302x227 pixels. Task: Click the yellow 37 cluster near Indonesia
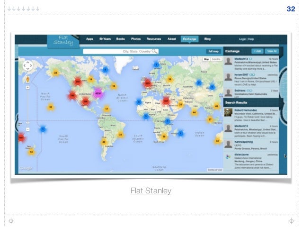pyautogui.click(x=210, y=119)
